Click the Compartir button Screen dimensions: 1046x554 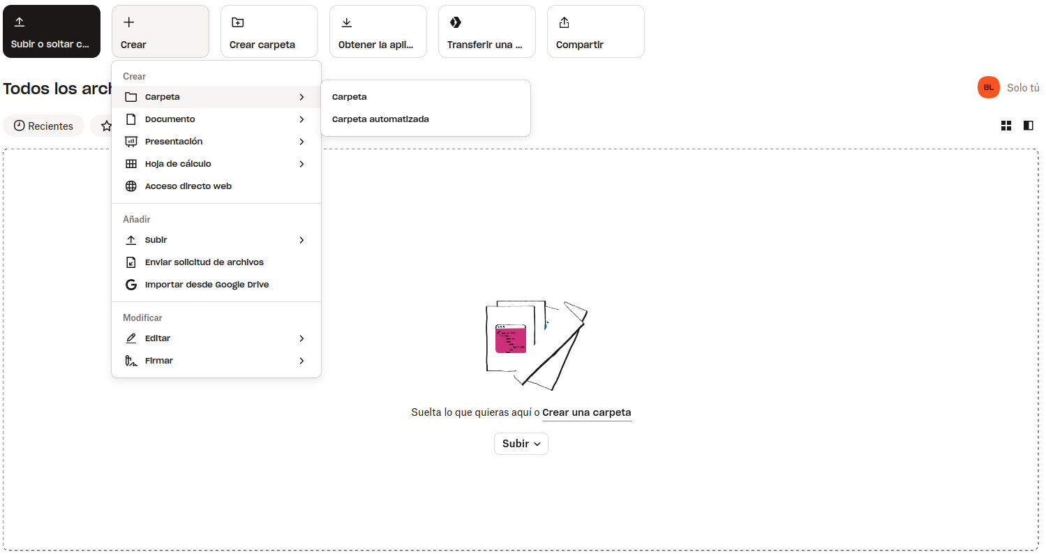pyautogui.click(x=595, y=31)
